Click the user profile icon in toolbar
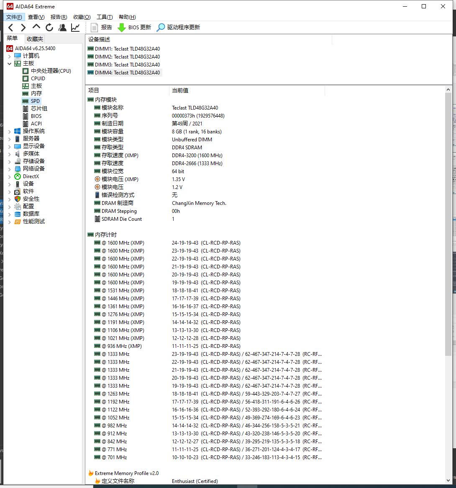Screen dimensions: 456x488 62,27
